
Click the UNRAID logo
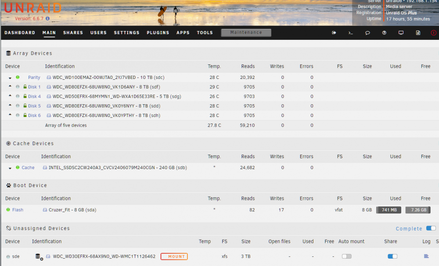click(x=33, y=8)
